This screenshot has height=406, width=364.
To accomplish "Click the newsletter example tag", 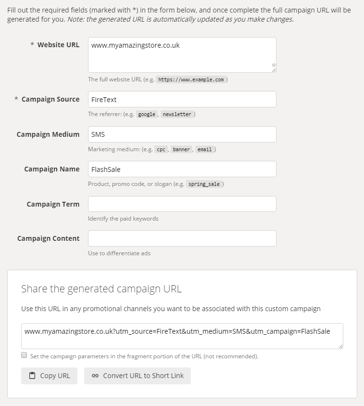I will pyautogui.click(x=176, y=115).
